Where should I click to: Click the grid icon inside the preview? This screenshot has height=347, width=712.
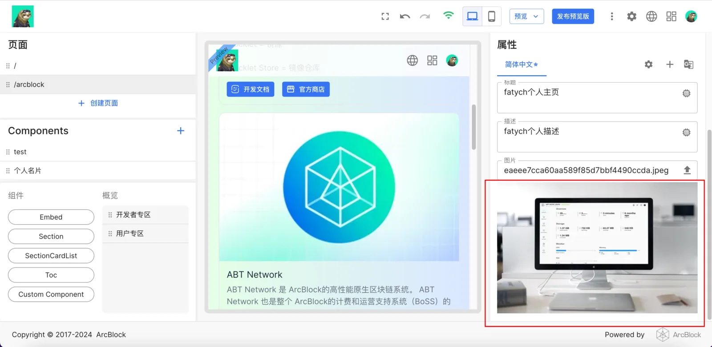432,61
